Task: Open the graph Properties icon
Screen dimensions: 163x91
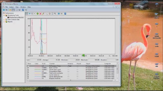Action: pos(52,14)
